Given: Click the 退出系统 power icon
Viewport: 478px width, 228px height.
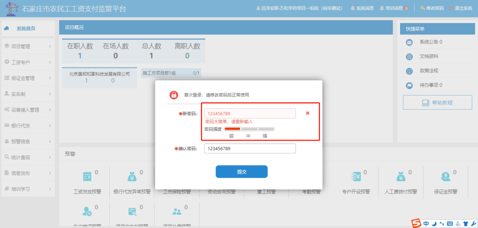Looking at the screenshot, I should click(451, 8).
